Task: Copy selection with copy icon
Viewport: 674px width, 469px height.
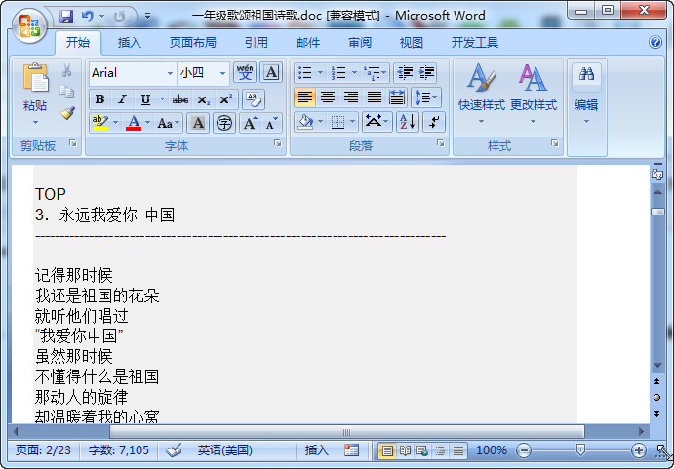Action: (x=67, y=91)
